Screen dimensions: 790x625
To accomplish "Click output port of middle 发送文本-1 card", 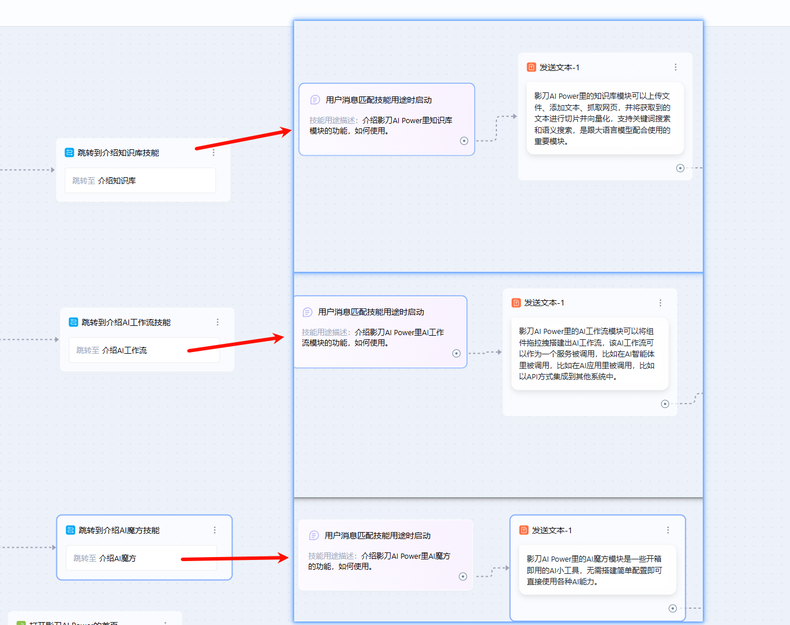I will [x=665, y=404].
